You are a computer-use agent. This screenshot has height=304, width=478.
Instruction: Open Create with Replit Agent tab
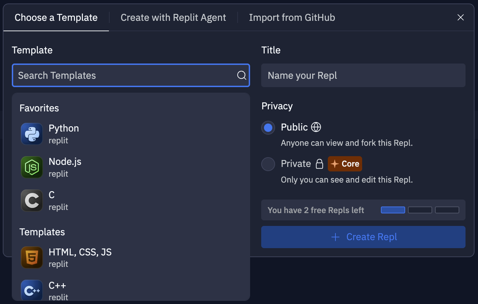(x=173, y=18)
